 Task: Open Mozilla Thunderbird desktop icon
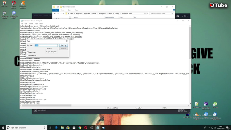point(215,116)
